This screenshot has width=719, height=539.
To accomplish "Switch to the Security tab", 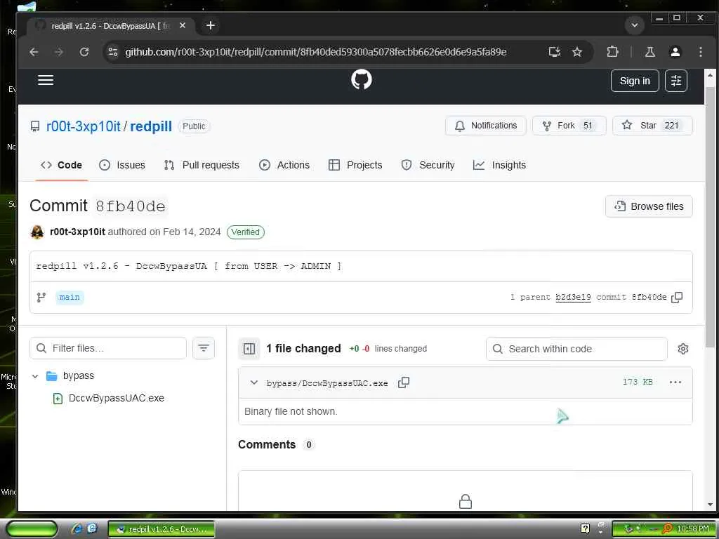I will (428, 165).
